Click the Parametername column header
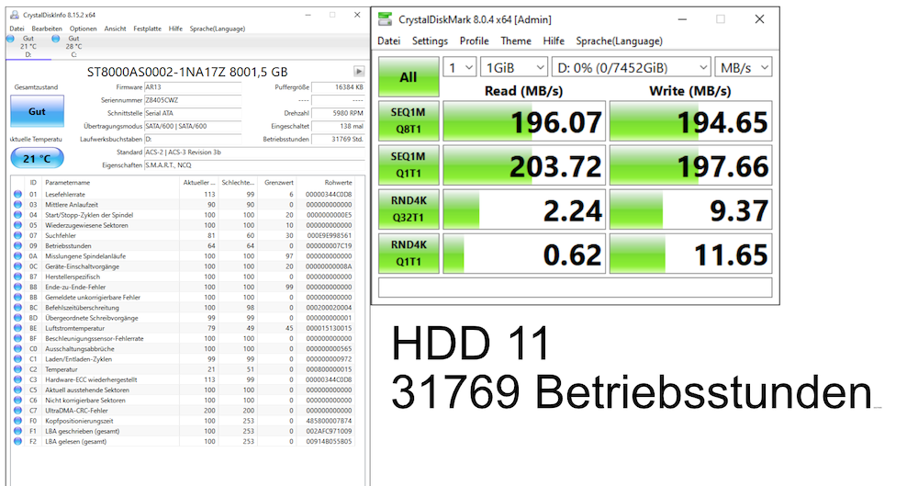The height and width of the screenshot is (486, 918). tap(110, 182)
